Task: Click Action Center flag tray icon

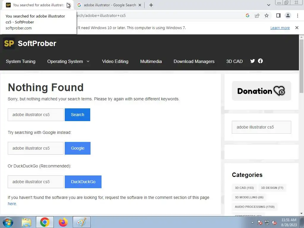Action: point(260,223)
